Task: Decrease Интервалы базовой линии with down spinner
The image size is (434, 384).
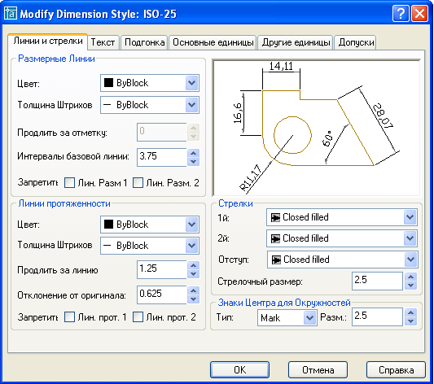Action: coord(194,162)
